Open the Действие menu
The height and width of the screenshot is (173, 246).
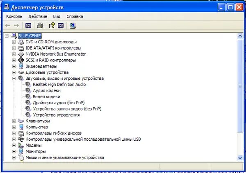tap(38, 16)
